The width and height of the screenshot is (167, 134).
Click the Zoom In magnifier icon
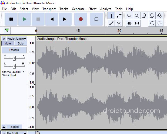tap(129, 16)
